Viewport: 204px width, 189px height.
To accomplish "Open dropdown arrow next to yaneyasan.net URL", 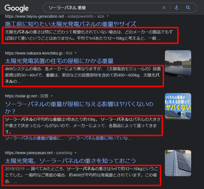I will [76, 153].
